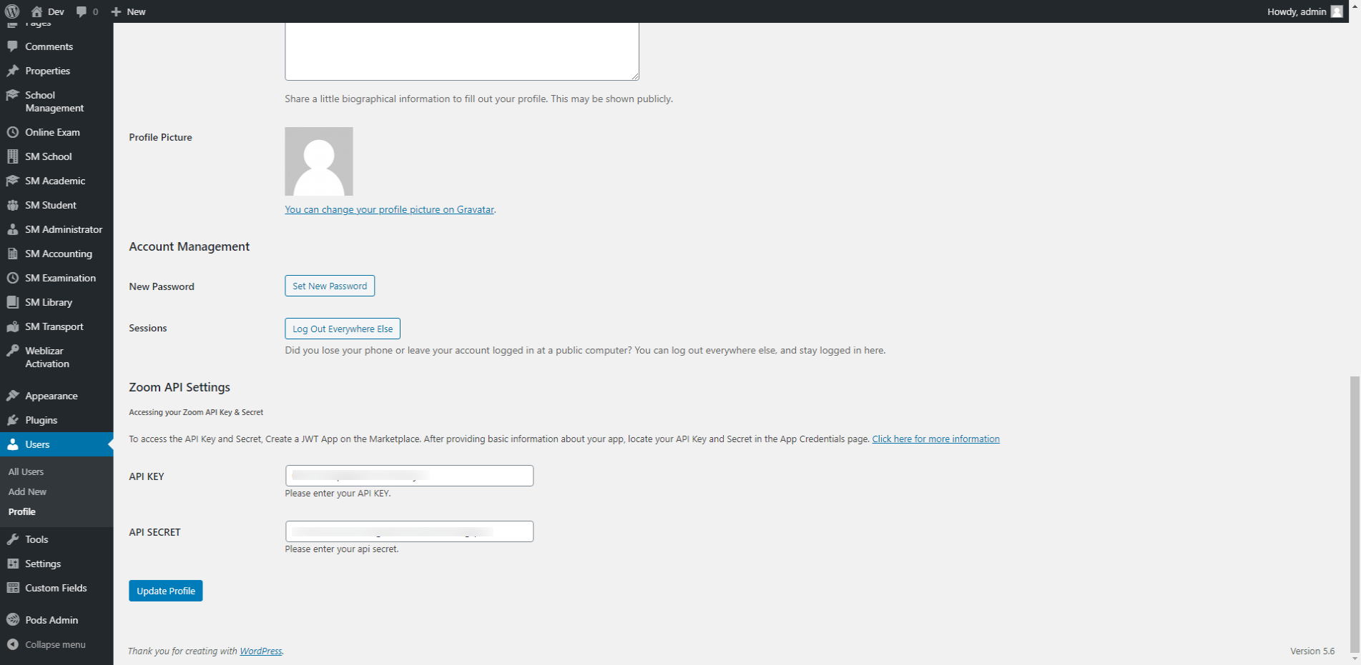This screenshot has width=1361, height=665.
Task: Click the Update Profile button
Action: tap(165, 591)
